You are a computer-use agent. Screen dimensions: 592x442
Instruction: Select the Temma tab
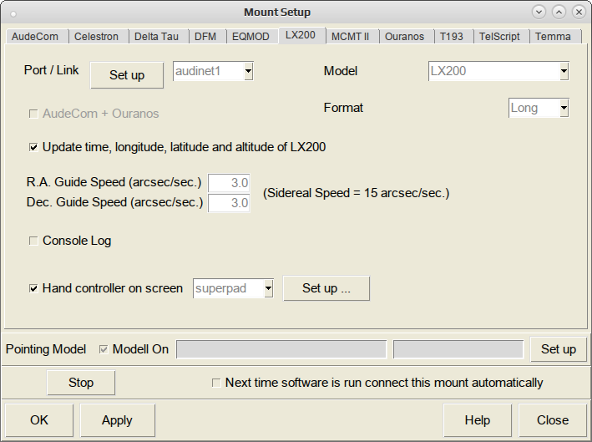pyautogui.click(x=553, y=37)
